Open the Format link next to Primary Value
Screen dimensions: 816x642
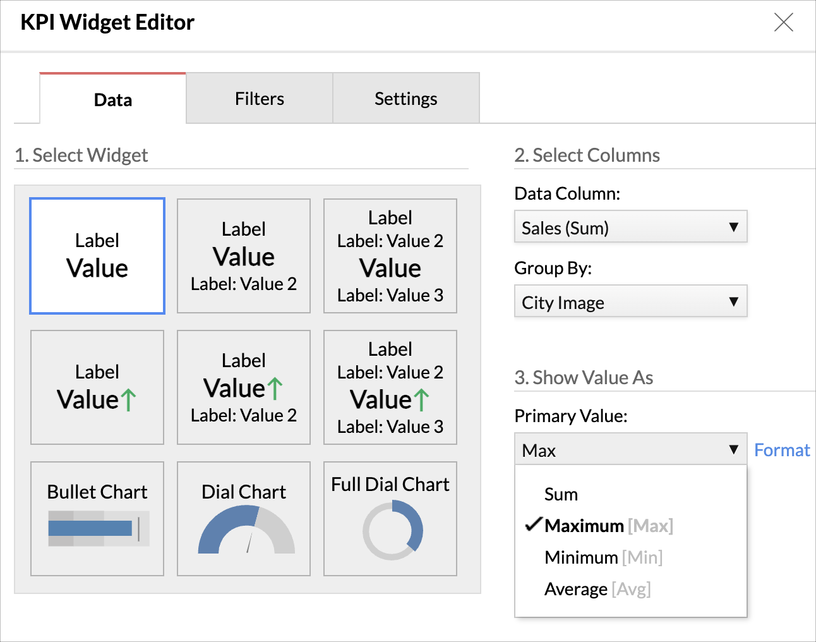coord(782,450)
